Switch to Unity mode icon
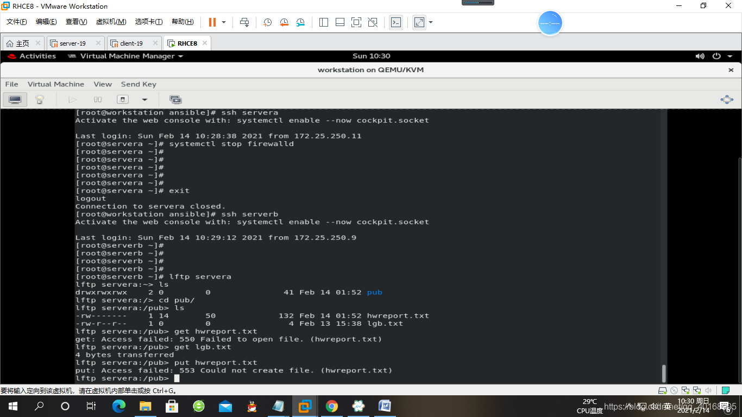This screenshot has height=417, width=742. point(373,22)
